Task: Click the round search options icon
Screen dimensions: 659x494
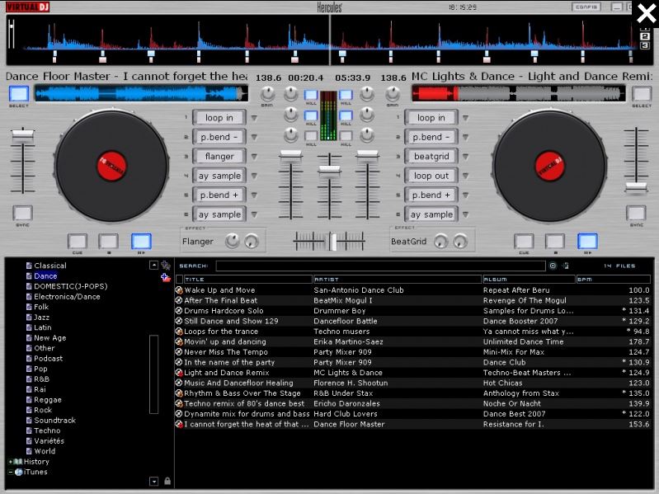Action: [x=553, y=266]
